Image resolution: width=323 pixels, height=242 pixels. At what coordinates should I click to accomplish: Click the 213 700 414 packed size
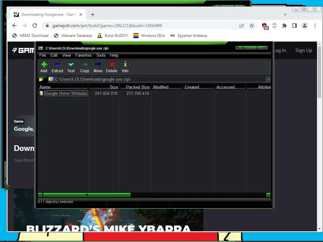point(138,93)
